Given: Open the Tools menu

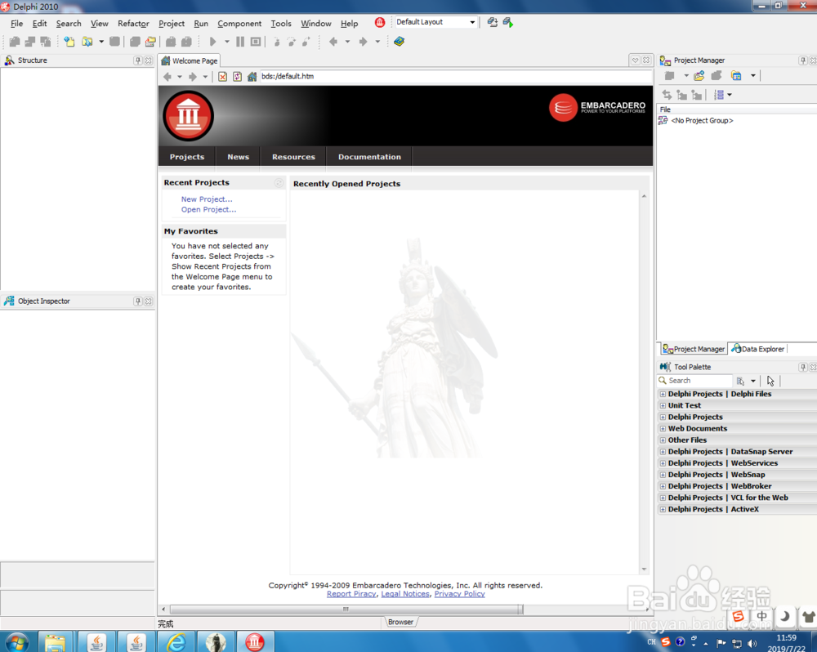Looking at the screenshot, I should click(281, 24).
